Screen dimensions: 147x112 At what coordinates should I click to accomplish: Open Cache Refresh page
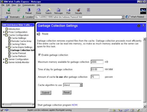[19, 56]
